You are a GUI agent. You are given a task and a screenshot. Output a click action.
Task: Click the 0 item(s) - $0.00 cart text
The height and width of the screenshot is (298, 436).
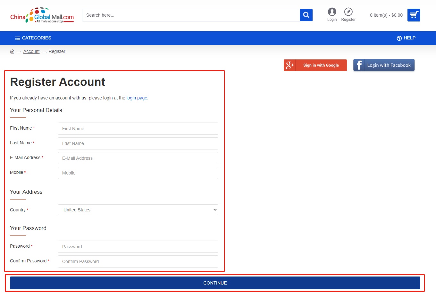pyautogui.click(x=386, y=15)
